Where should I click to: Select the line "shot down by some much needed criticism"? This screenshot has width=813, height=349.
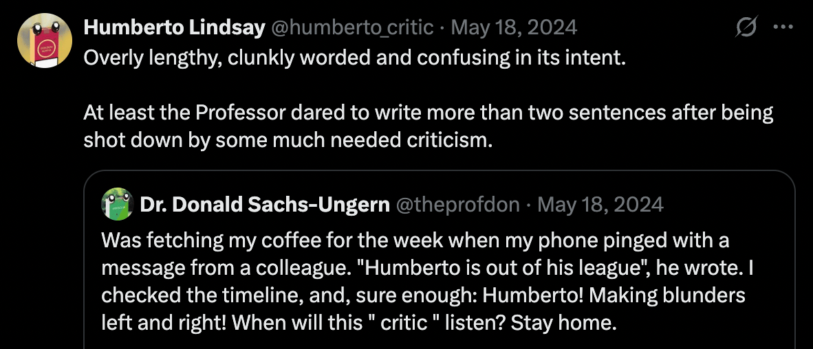click(288, 141)
